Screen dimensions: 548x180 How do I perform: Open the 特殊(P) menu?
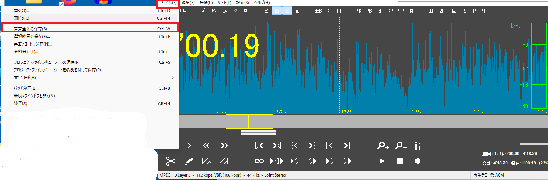point(206,3)
